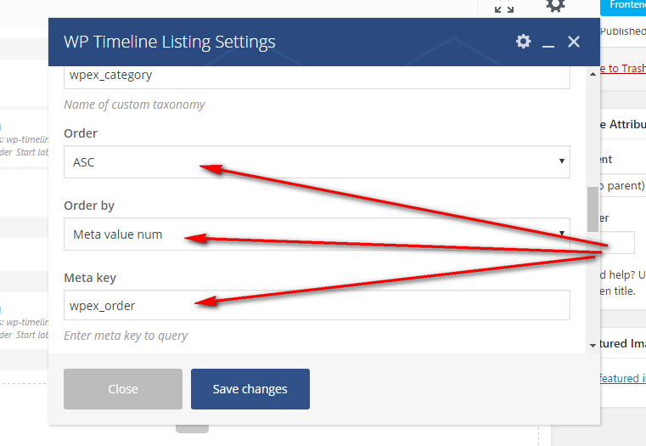Image resolution: width=646 pixels, height=446 pixels.
Task: Click the large gear icon above the dialog
Action: coord(555,6)
